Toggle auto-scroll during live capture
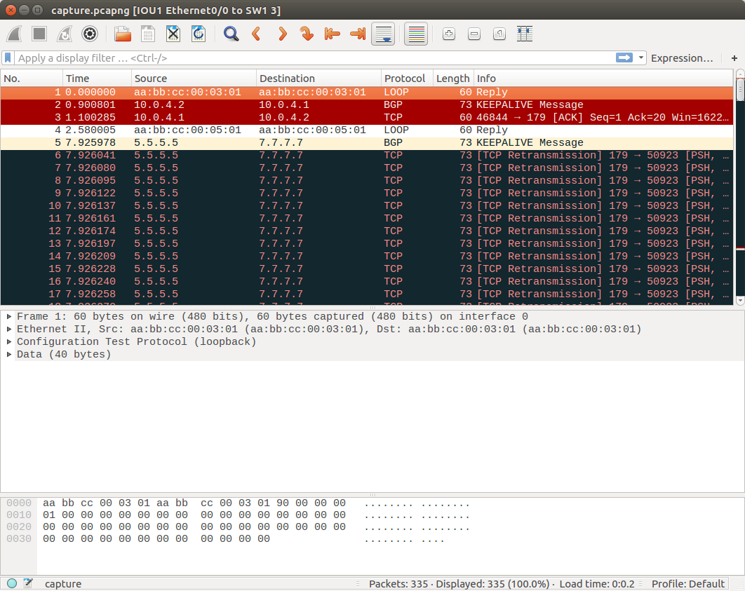This screenshot has width=745, height=591. tap(383, 34)
